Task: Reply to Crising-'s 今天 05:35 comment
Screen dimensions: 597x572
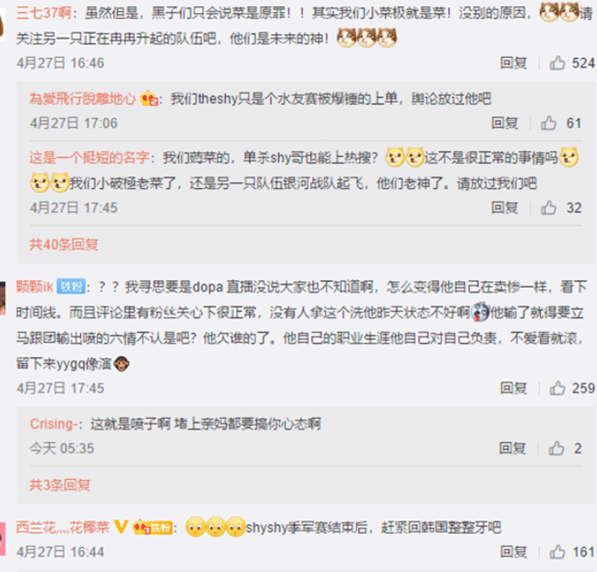Action: (x=513, y=448)
